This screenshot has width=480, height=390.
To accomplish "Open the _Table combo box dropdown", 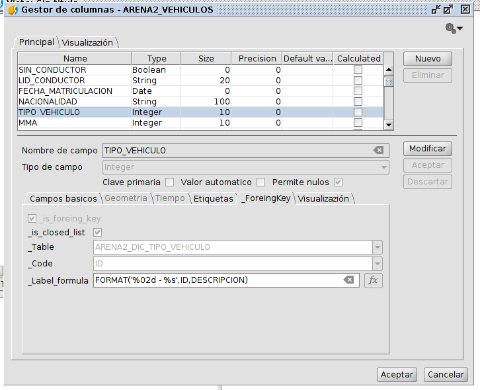I will [x=378, y=247].
